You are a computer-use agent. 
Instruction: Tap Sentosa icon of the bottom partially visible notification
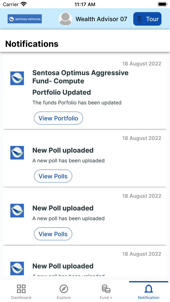[17, 268]
